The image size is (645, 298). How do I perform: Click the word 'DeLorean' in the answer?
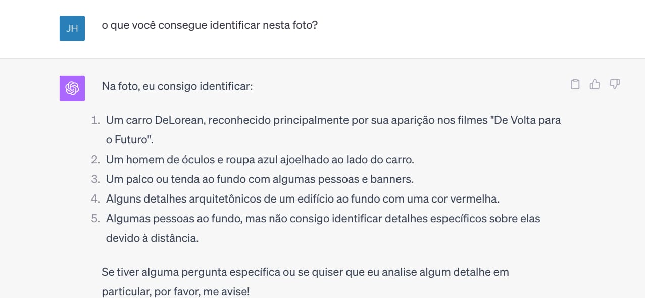tap(179, 120)
